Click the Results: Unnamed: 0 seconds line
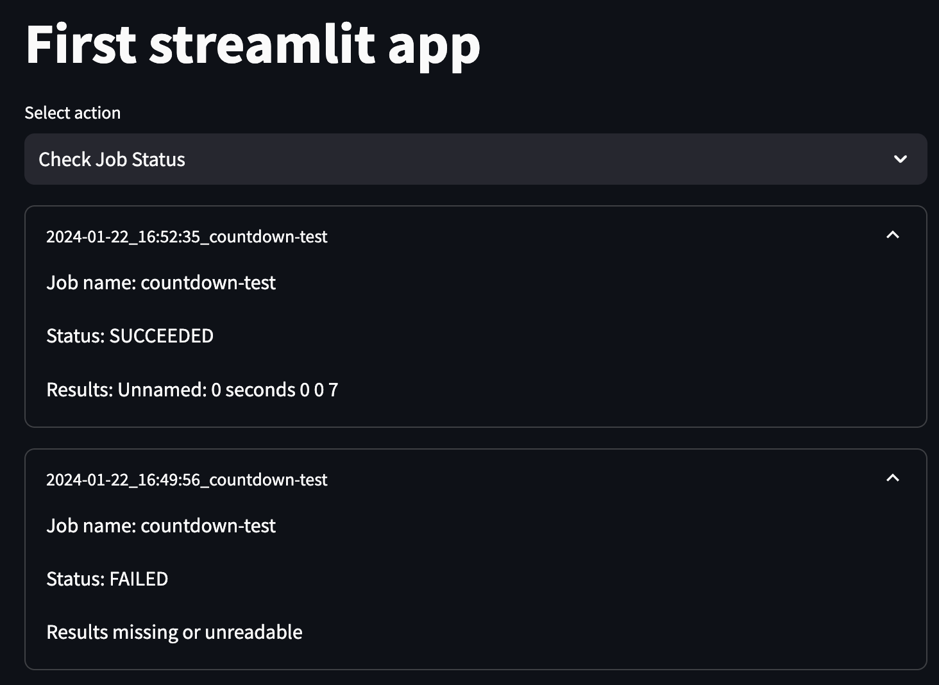Image resolution: width=939 pixels, height=685 pixels. point(192,390)
